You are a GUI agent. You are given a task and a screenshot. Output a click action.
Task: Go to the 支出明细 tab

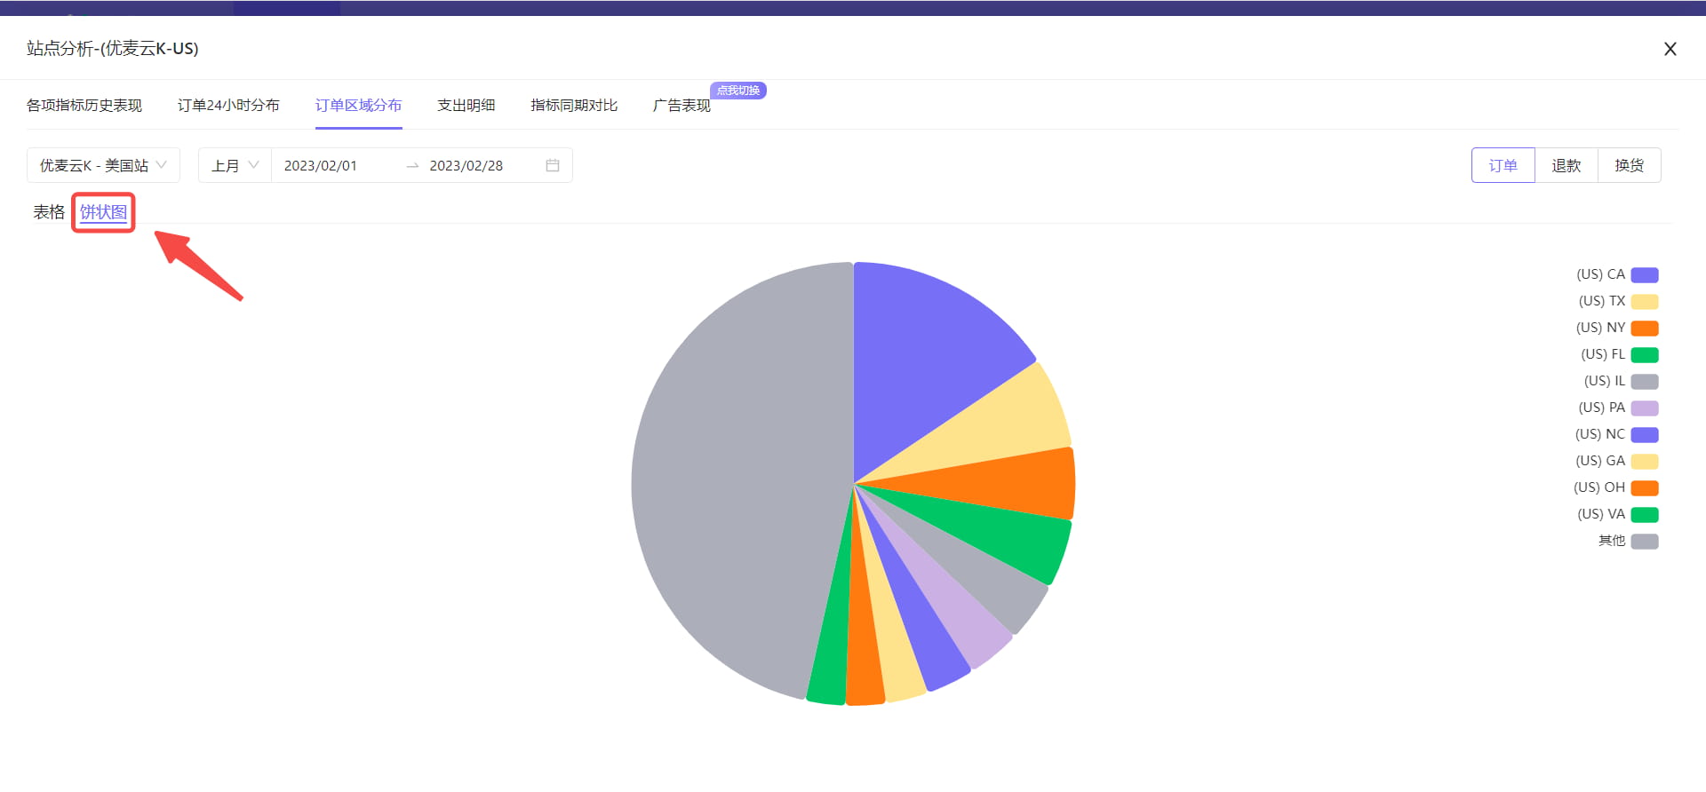(466, 106)
